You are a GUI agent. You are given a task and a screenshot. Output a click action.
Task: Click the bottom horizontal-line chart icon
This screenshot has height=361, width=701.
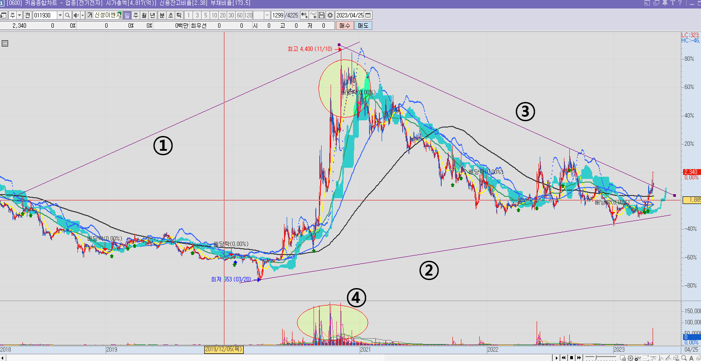[654, 358]
